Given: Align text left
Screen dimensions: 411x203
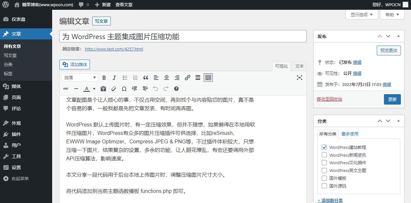Looking at the screenshot, I should click(156, 78).
